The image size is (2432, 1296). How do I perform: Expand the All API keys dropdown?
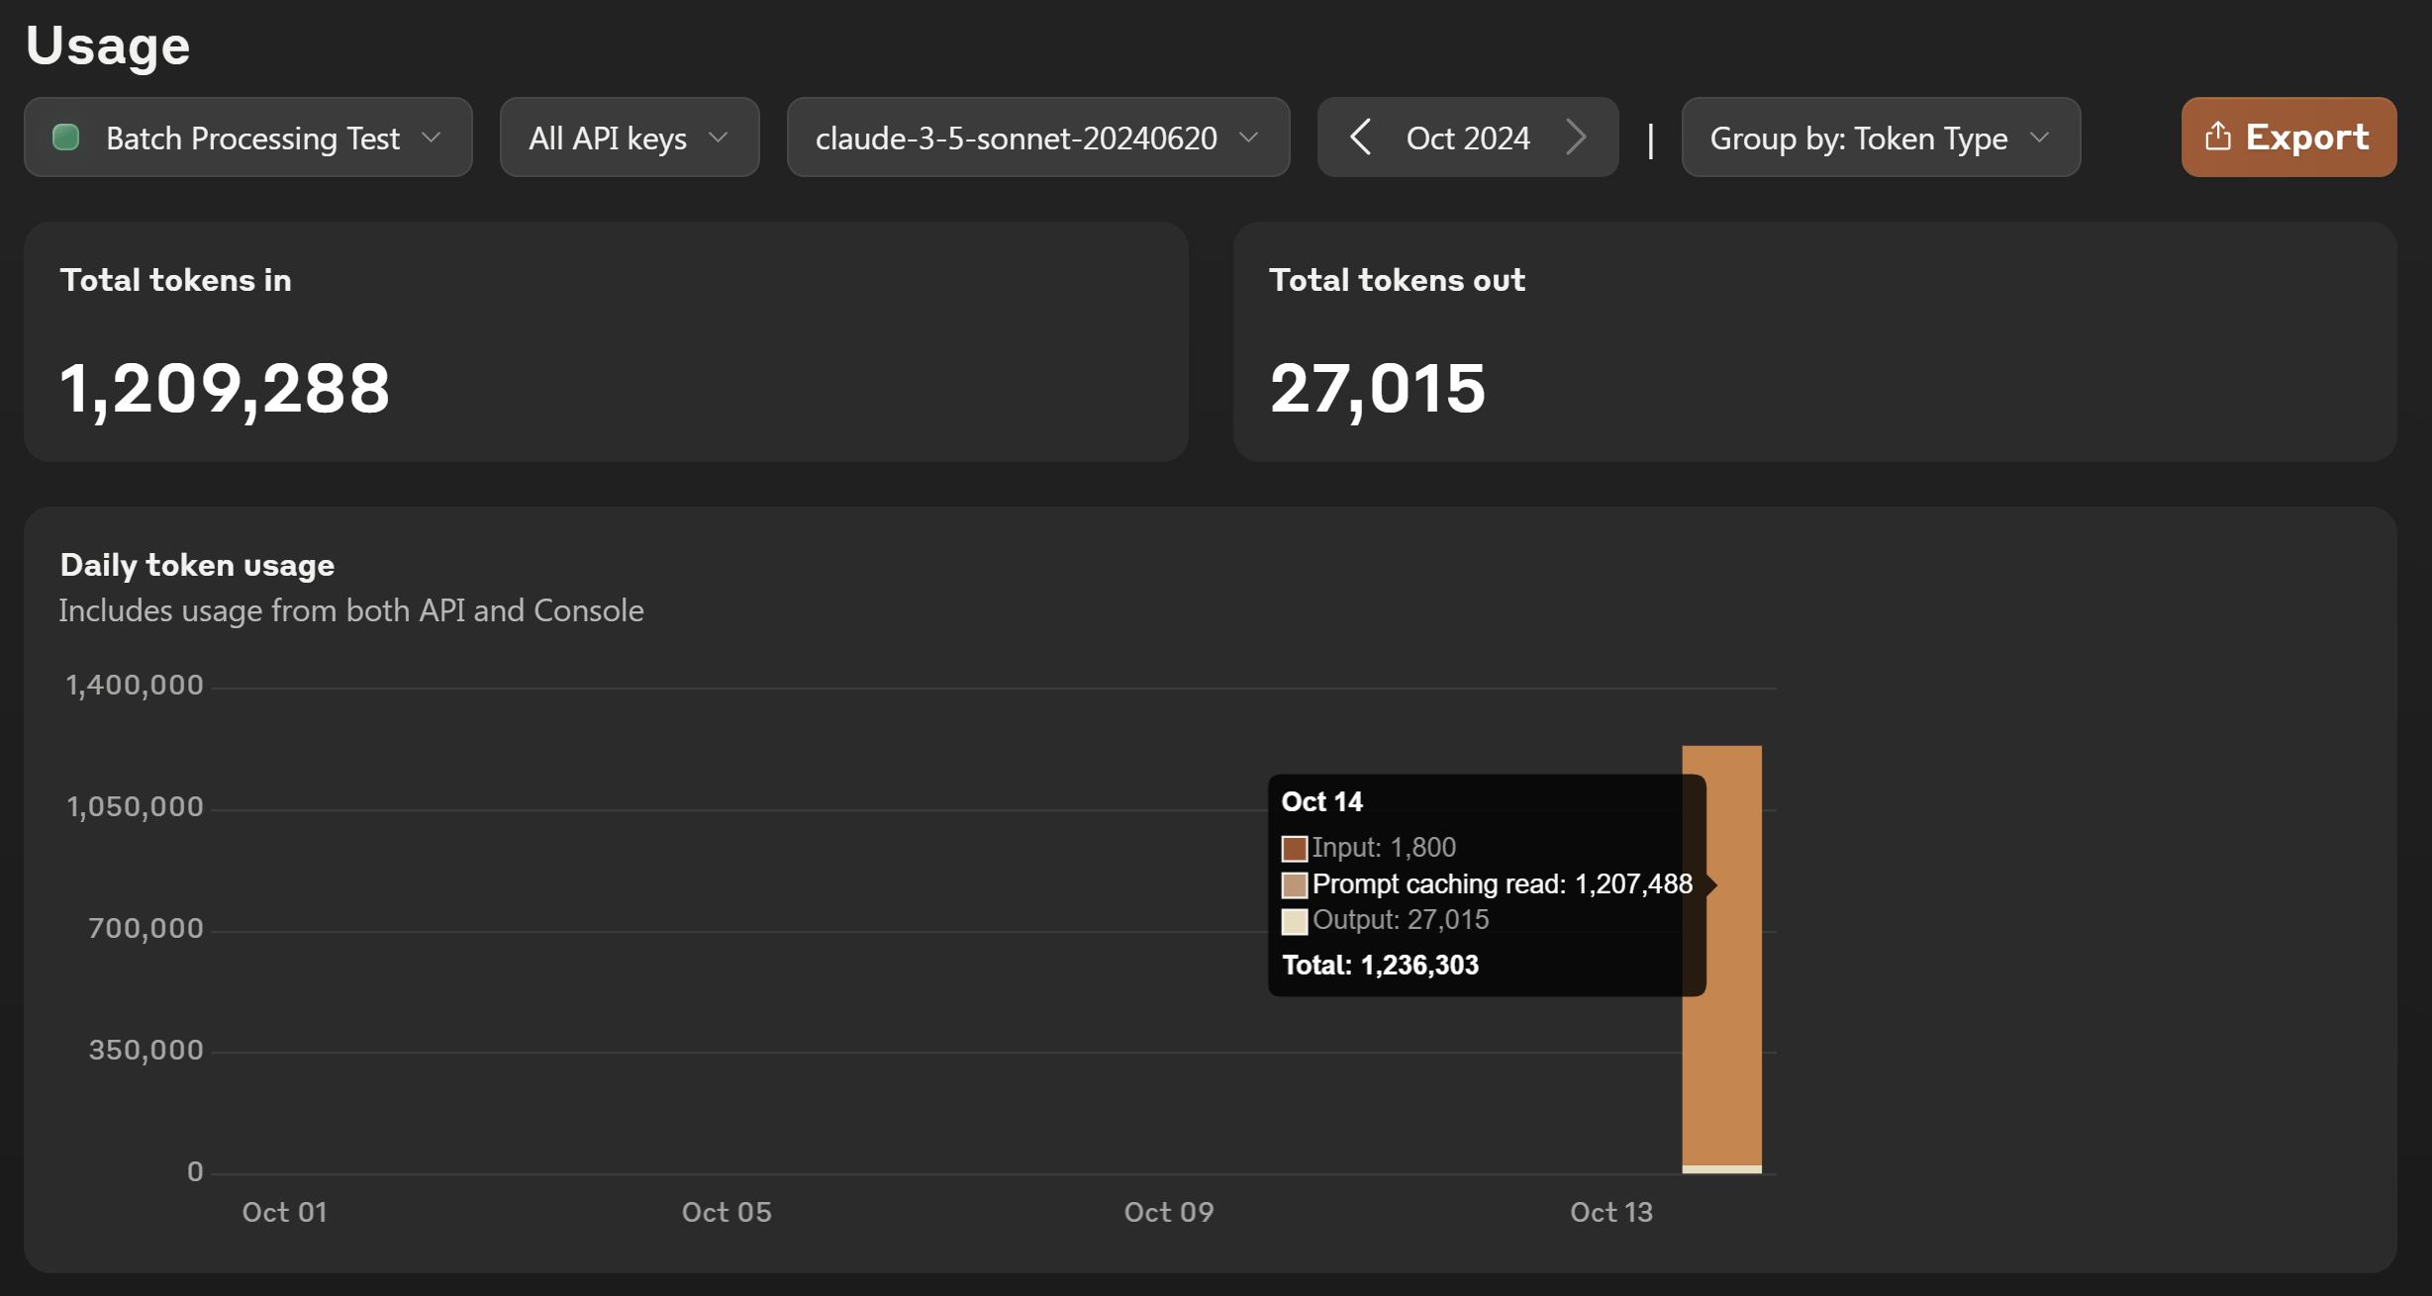(x=629, y=137)
